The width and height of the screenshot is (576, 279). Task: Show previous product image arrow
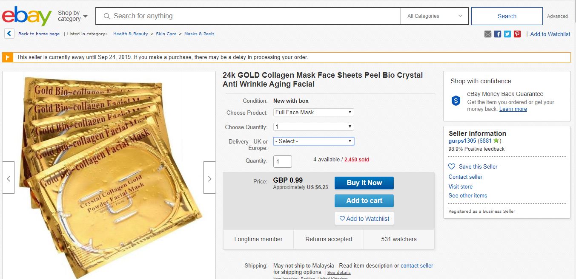pyautogui.click(x=9, y=179)
